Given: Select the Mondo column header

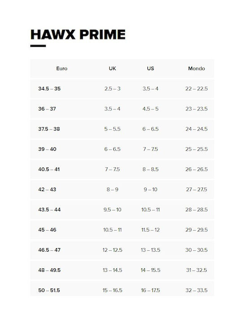Looking at the screenshot, I should click(197, 68).
